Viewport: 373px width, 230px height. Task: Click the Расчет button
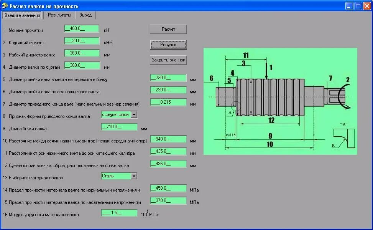[x=168, y=29]
